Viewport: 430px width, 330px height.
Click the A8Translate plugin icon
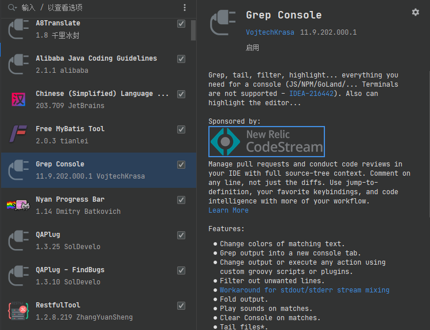point(18,29)
